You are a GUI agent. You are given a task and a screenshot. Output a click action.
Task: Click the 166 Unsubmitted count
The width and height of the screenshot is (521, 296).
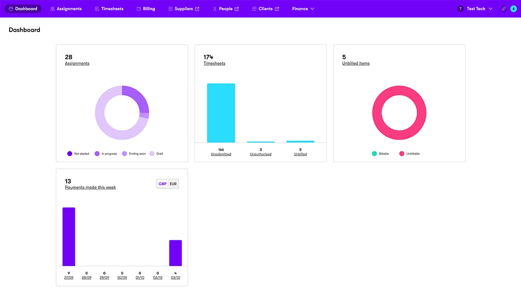[x=221, y=150]
